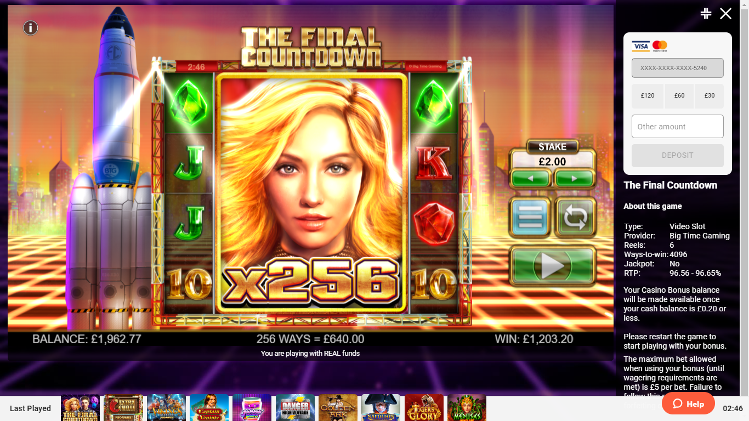The image size is (749, 421).
Task: Spin the reels with the play button
Action: pos(553,266)
